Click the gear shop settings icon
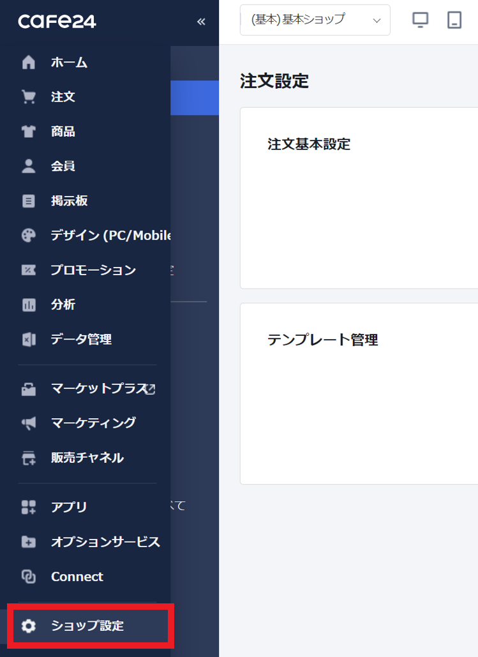This screenshot has height=657, width=478. 29,626
